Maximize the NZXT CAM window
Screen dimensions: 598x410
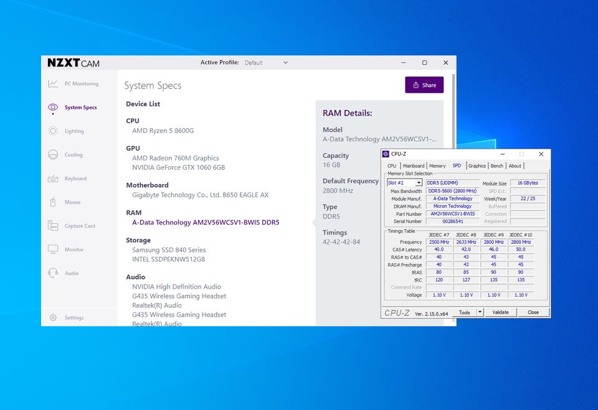click(424, 62)
